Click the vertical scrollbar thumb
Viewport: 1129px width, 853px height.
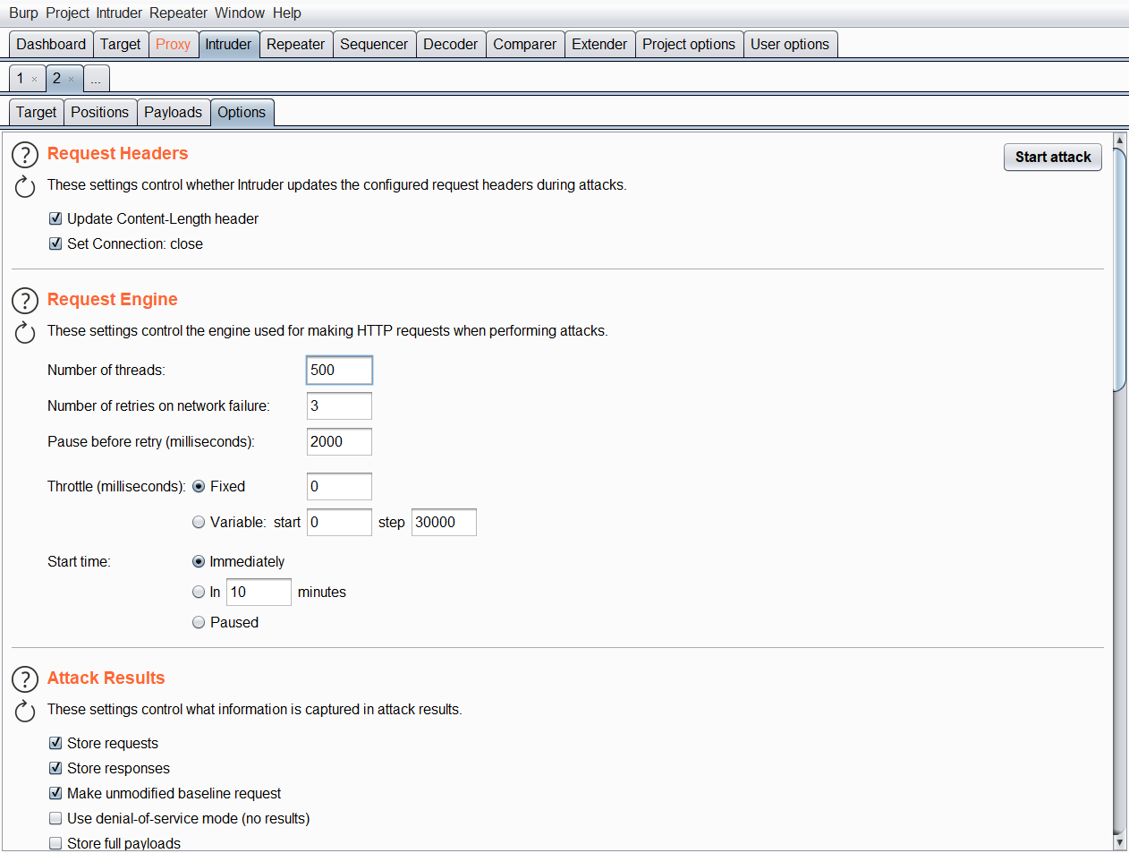pos(1119,269)
